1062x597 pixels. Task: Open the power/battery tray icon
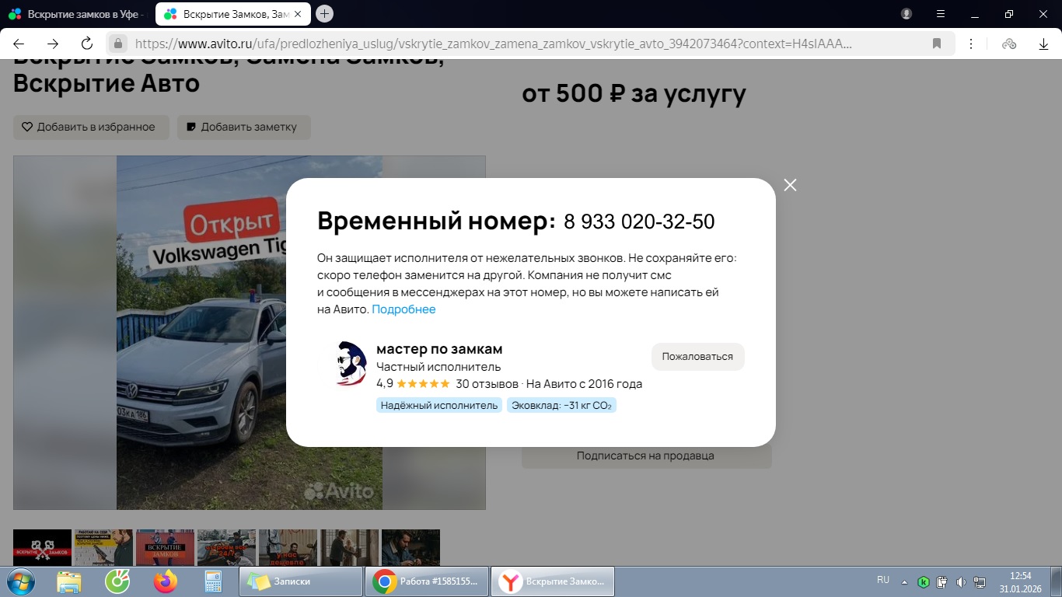tap(942, 581)
